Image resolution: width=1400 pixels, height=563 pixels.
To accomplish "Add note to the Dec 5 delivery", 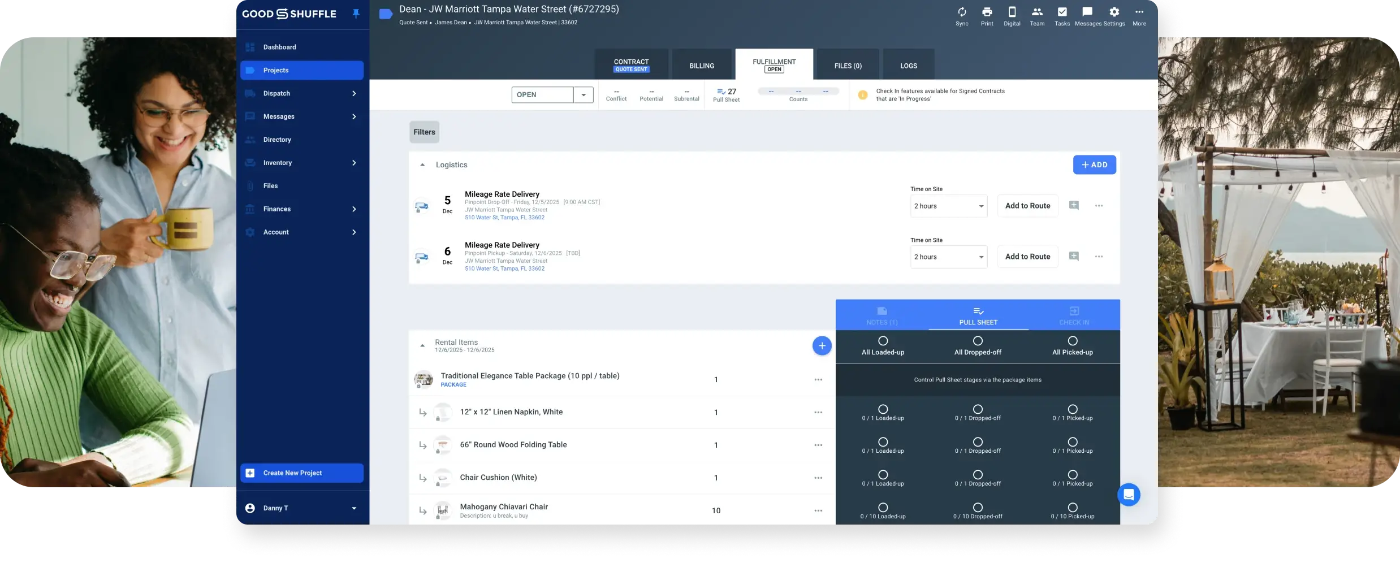I will [1074, 206].
